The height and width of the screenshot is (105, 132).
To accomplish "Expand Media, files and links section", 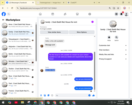I will click(x=113, y=54).
